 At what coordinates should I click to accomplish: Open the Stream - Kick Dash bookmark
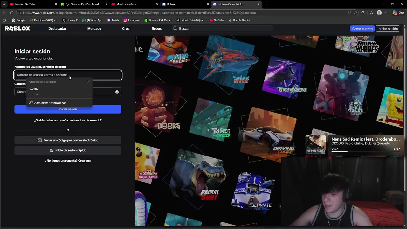click(158, 20)
